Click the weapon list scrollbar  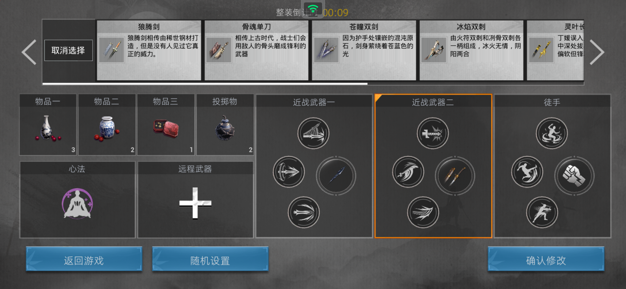coord(313,84)
